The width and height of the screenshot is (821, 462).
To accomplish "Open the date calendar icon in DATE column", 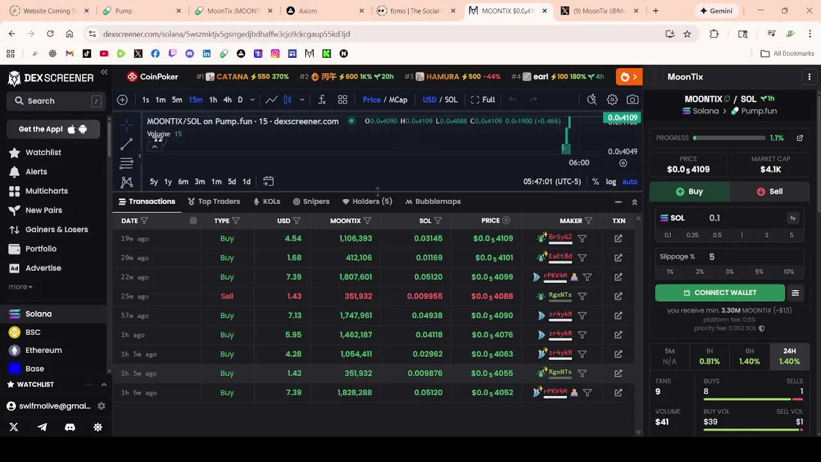I will 193,221.
